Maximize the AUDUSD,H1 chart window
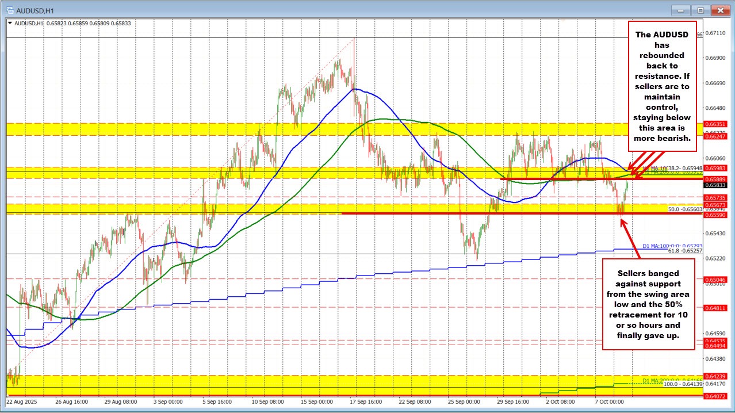Screen dimensions: 735x413 pos(701,10)
